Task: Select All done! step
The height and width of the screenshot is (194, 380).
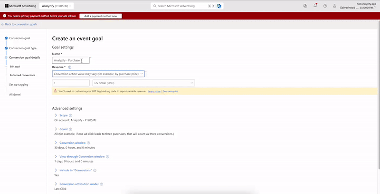Action: pos(15,95)
